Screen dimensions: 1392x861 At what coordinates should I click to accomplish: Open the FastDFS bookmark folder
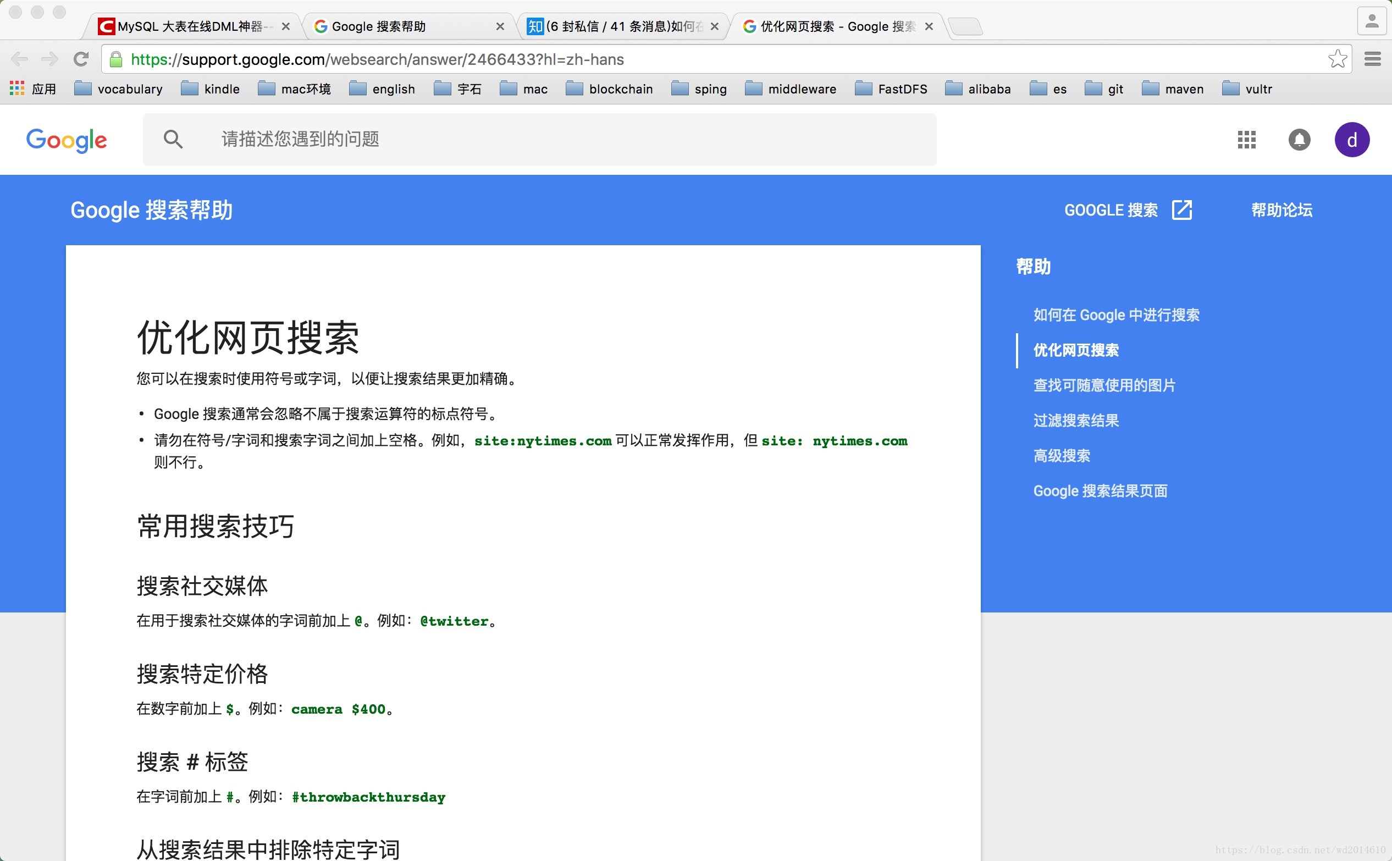[891, 89]
